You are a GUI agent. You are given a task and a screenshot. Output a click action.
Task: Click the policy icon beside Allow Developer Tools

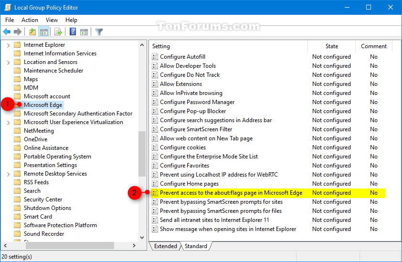155,66
